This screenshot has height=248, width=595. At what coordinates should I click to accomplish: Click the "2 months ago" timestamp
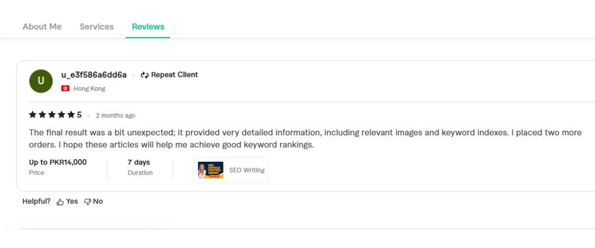tap(116, 116)
